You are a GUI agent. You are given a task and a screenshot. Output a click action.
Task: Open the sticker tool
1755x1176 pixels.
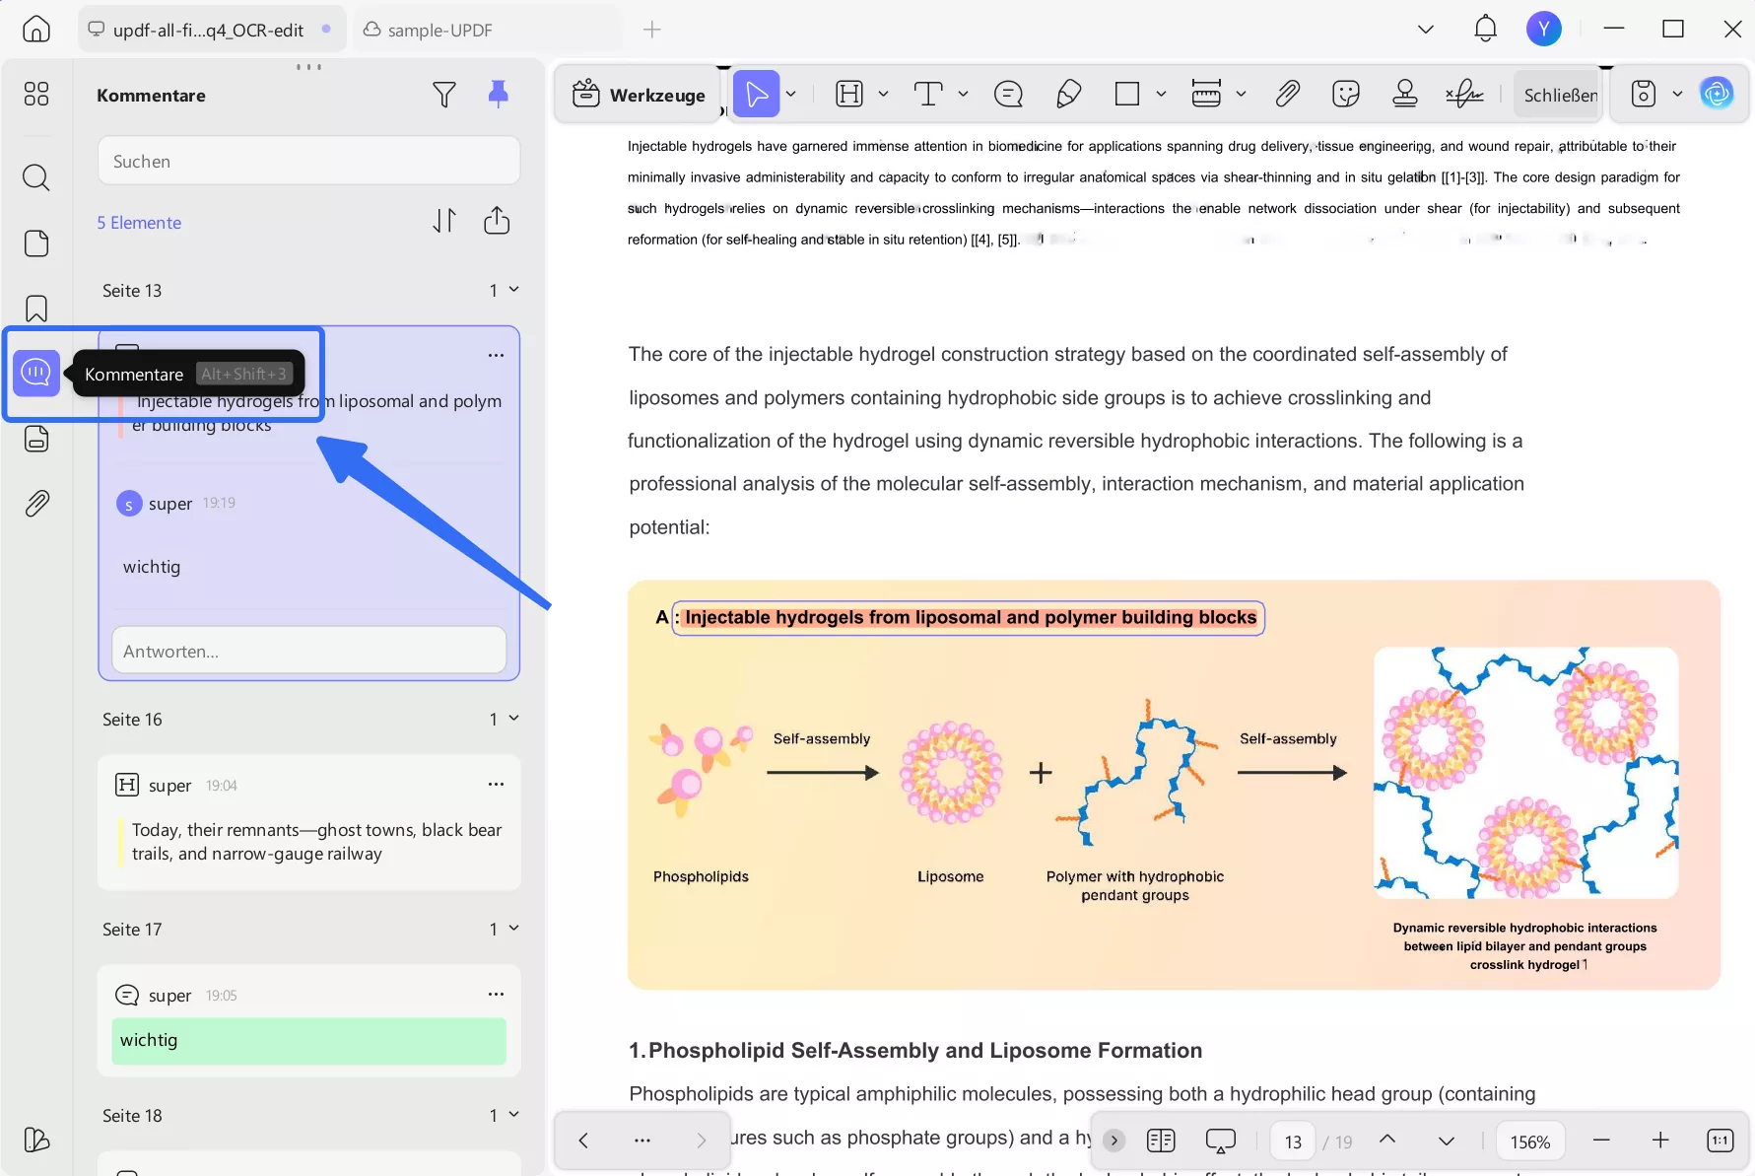pos(1346,94)
